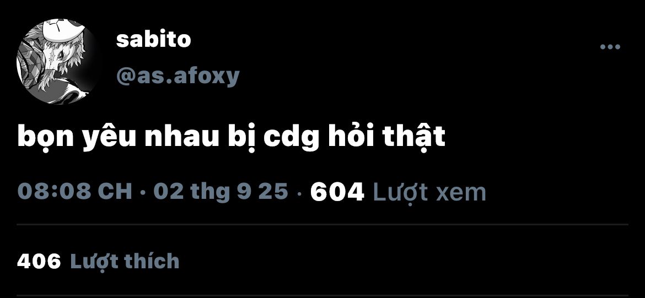Click the display name sabito
The height and width of the screenshot is (298, 645).
tap(153, 40)
